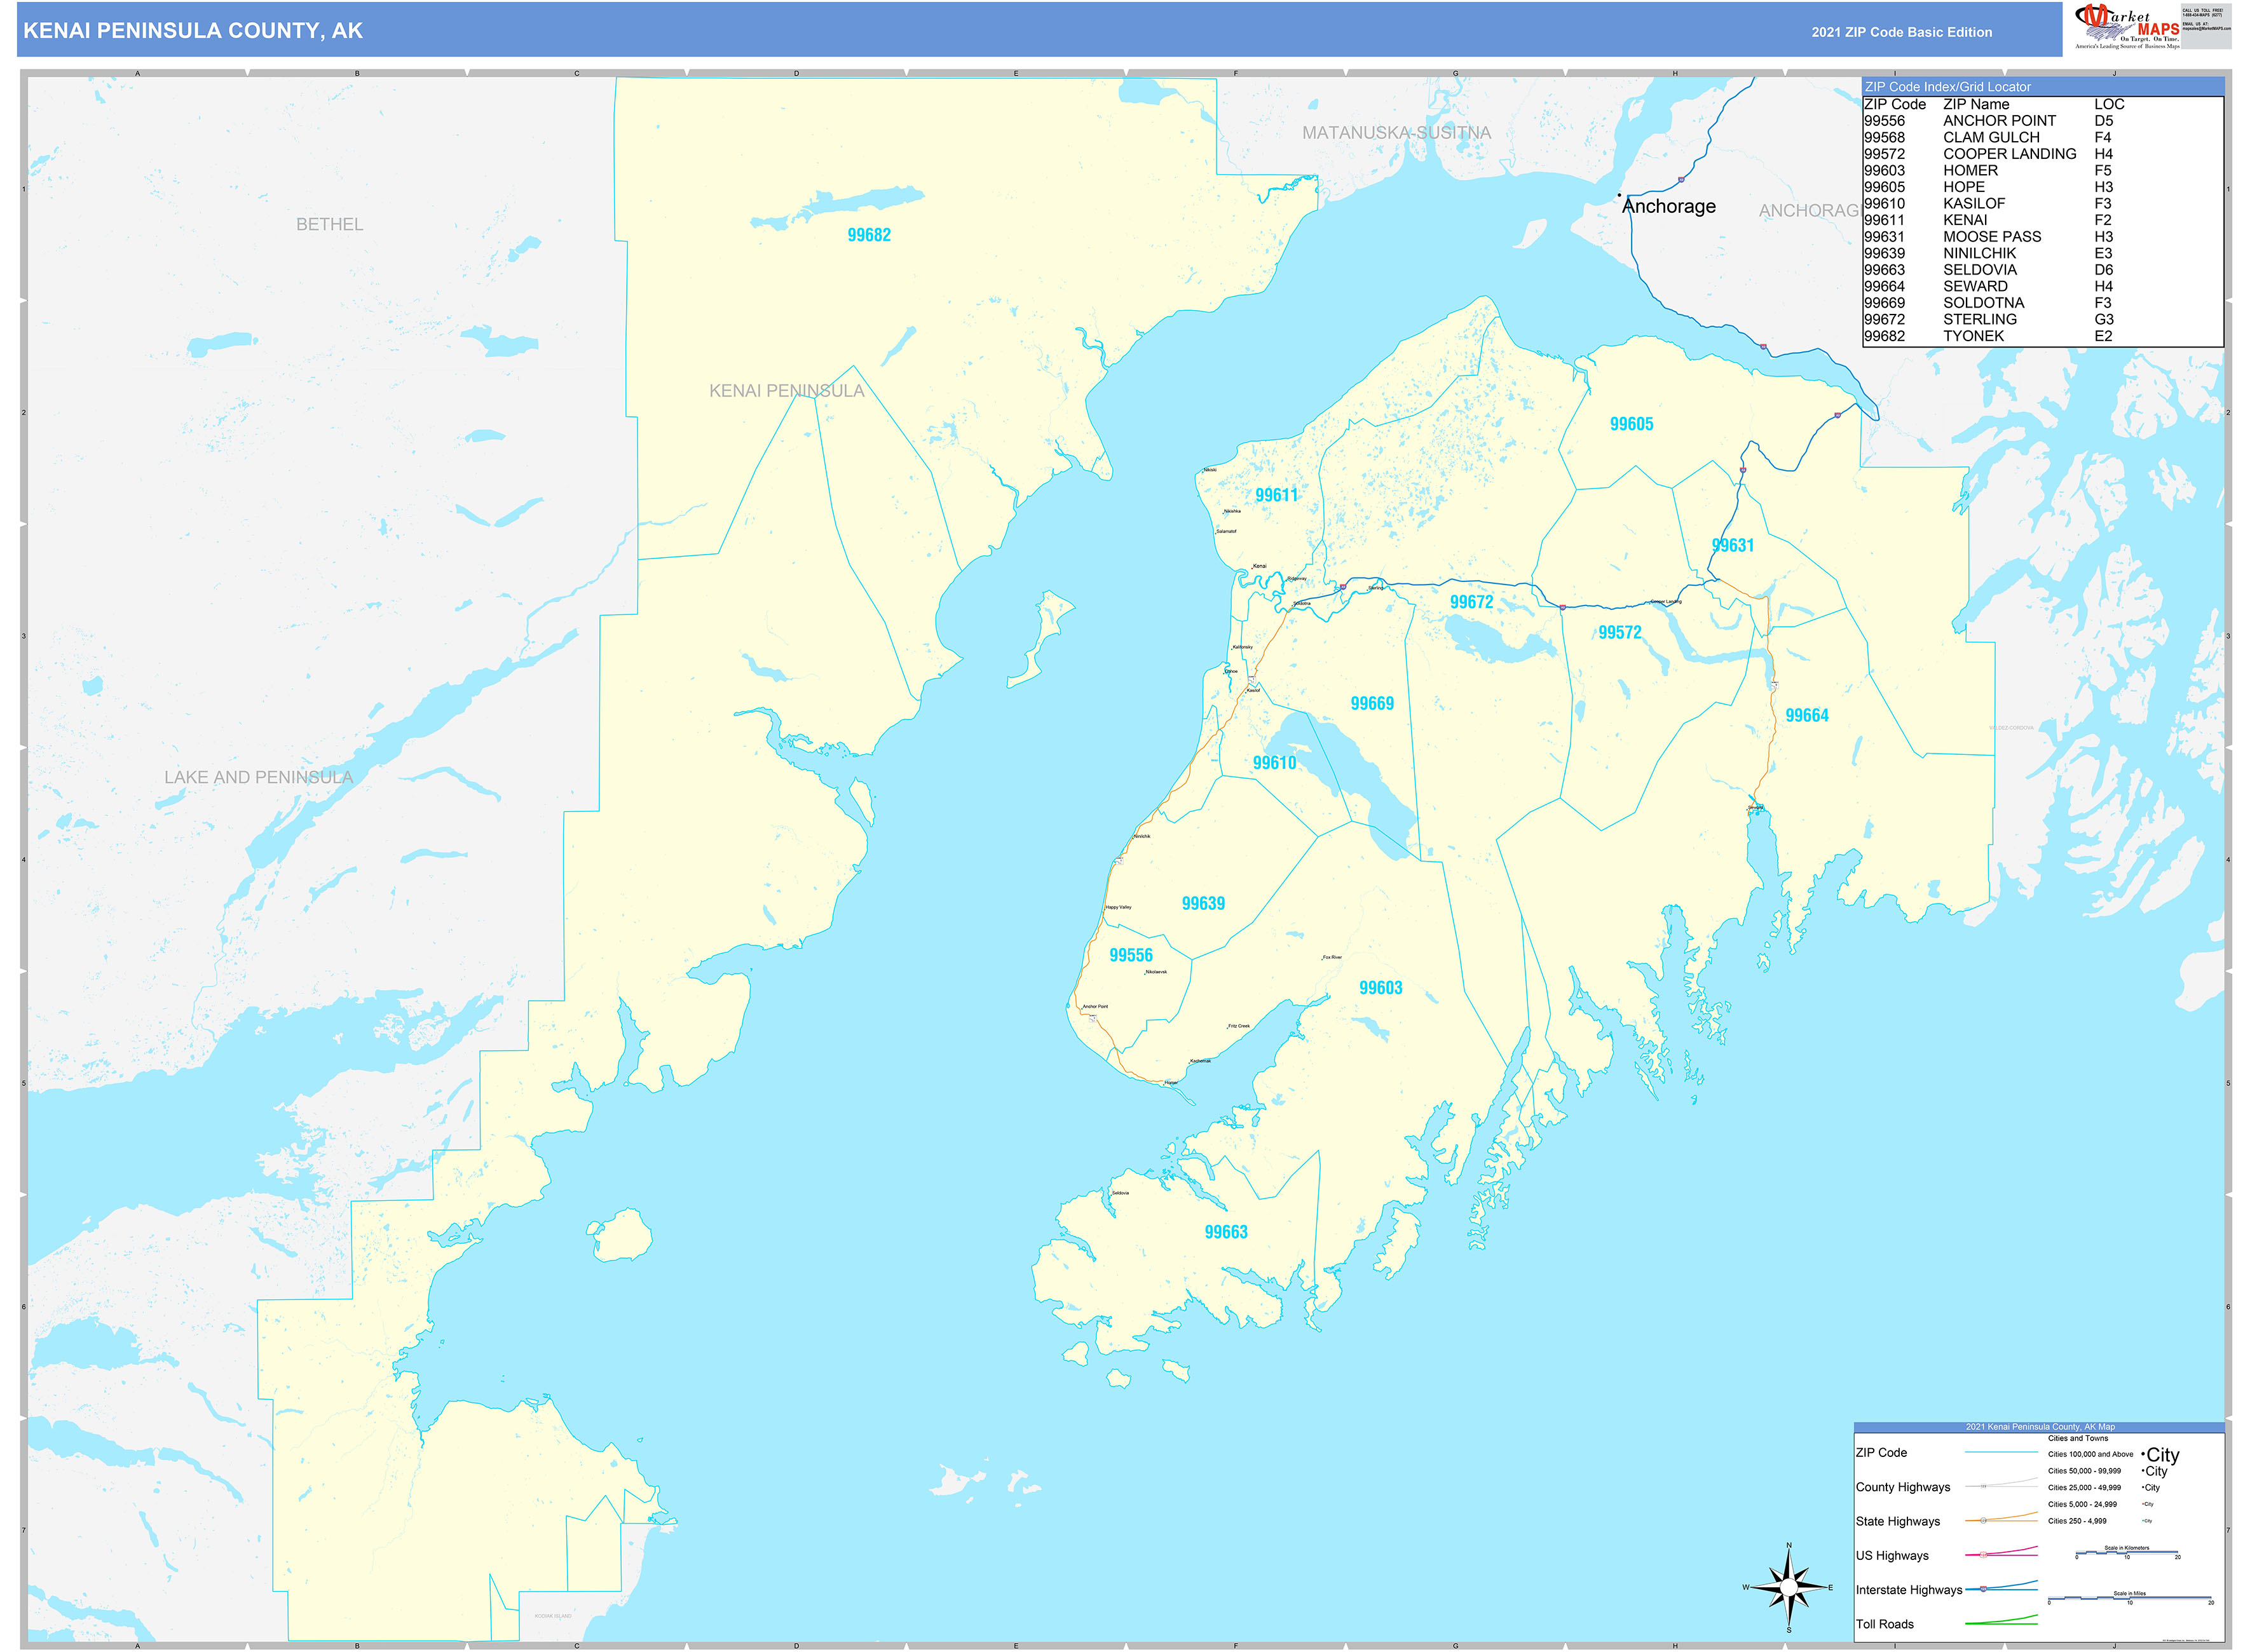Click the Interstate Highways legend symbol

(2002, 1590)
